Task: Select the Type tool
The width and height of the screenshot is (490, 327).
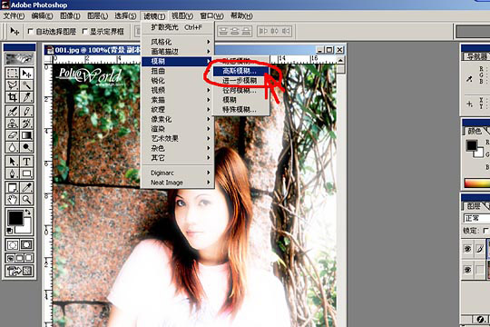Action: point(26,162)
